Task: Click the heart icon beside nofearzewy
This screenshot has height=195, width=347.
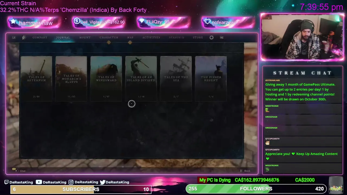Action: click(207, 22)
